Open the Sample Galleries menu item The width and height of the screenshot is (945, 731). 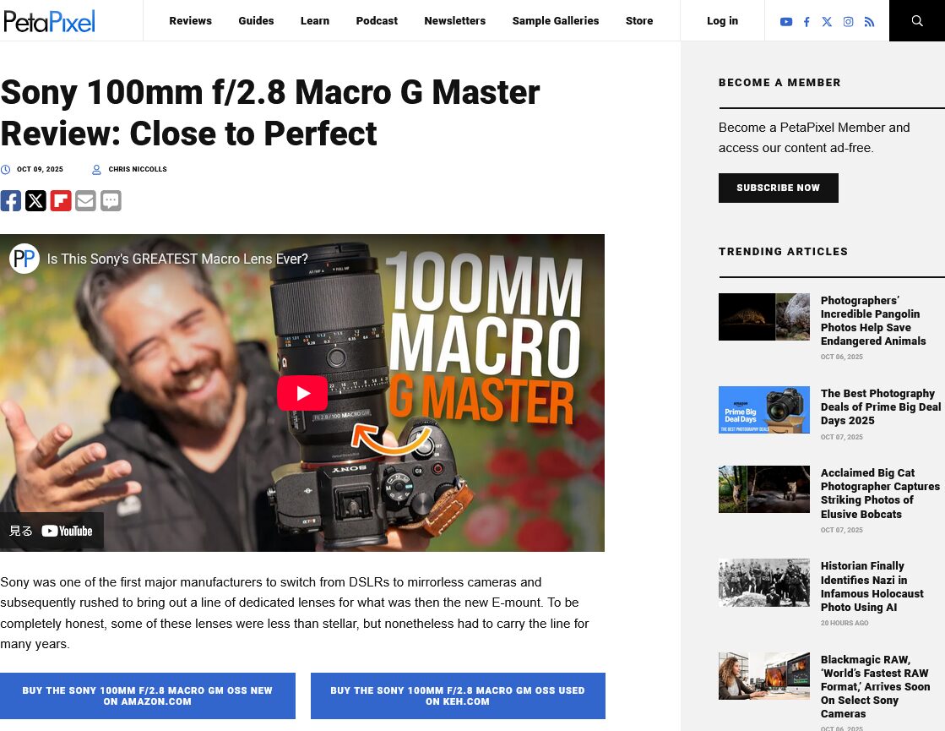click(556, 20)
